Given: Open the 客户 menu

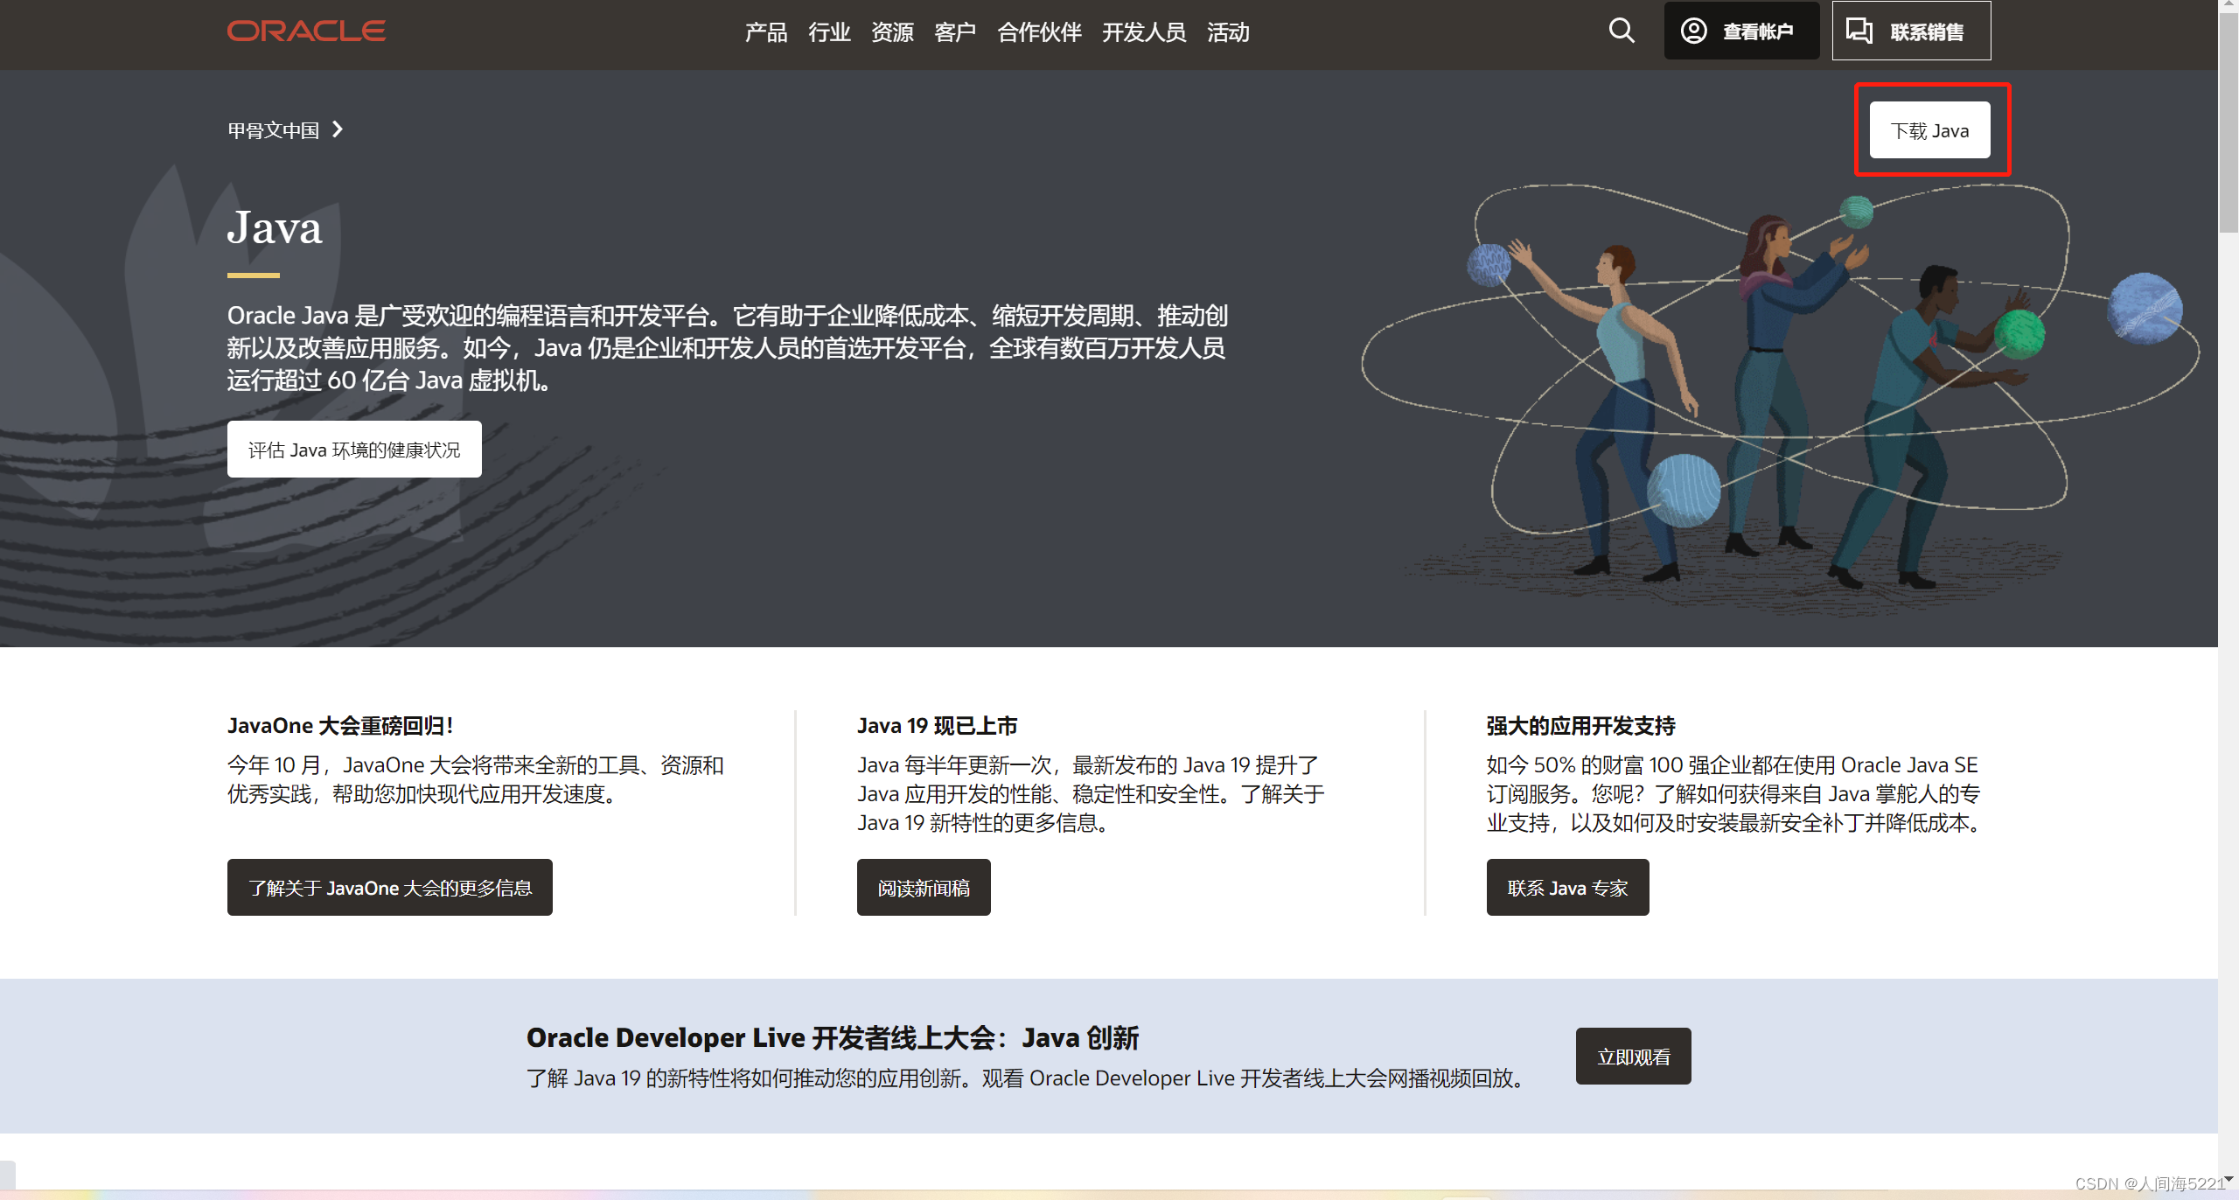Looking at the screenshot, I should click(x=955, y=33).
